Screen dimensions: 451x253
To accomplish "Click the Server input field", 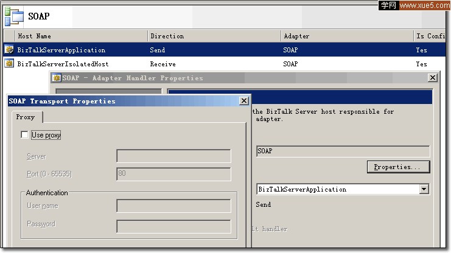I will click(173, 156).
